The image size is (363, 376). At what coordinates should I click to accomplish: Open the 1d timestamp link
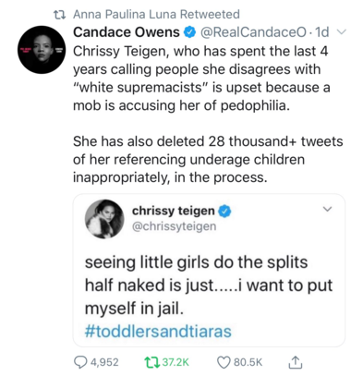pyautogui.click(x=322, y=32)
